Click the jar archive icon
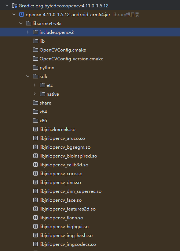This screenshot has width=180, height=251. tap(22, 15)
